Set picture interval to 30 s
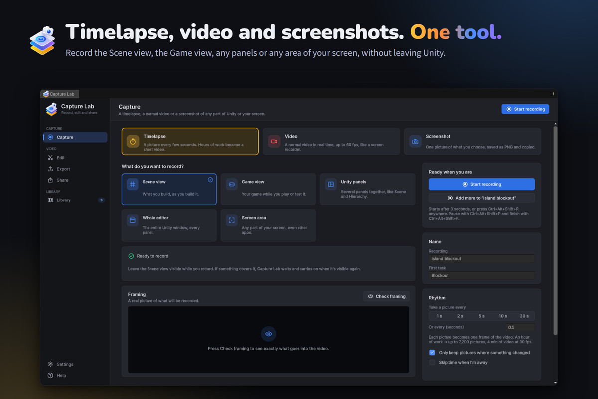 pos(524,316)
